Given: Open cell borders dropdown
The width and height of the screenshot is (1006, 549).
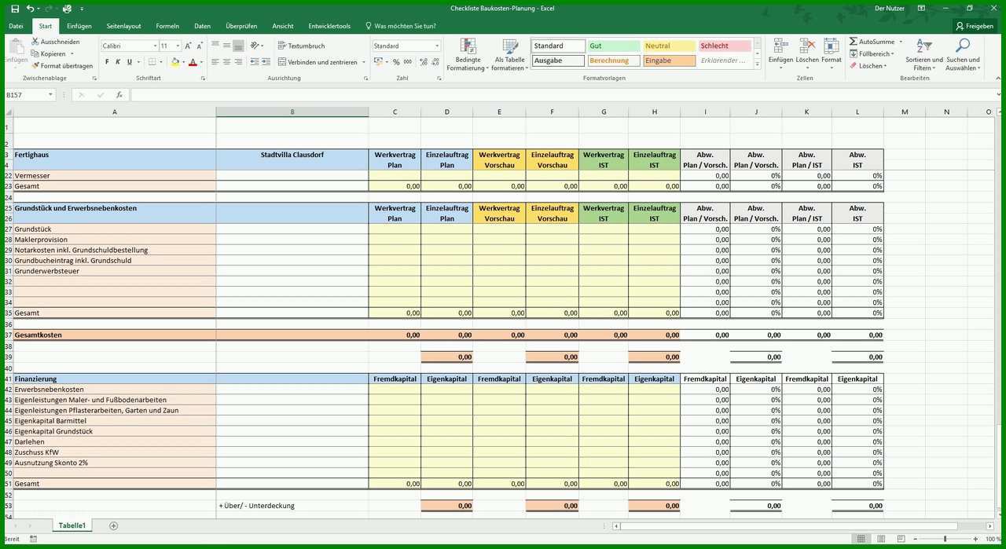Looking at the screenshot, I should 162,62.
